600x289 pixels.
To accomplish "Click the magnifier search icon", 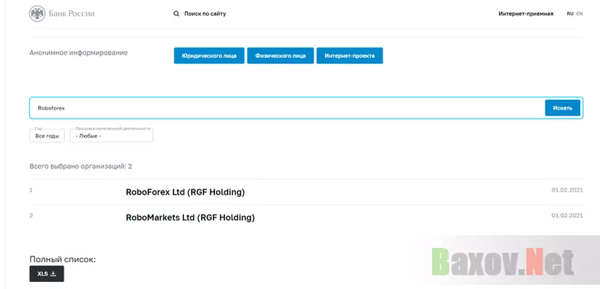I will (x=176, y=13).
